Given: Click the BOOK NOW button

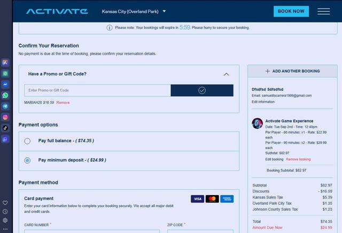Looking at the screenshot, I should tap(291, 11).
